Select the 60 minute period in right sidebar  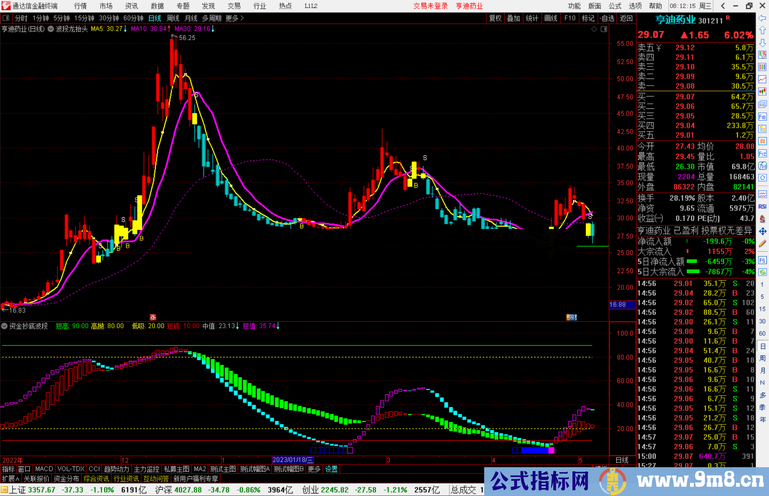[762, 334]
